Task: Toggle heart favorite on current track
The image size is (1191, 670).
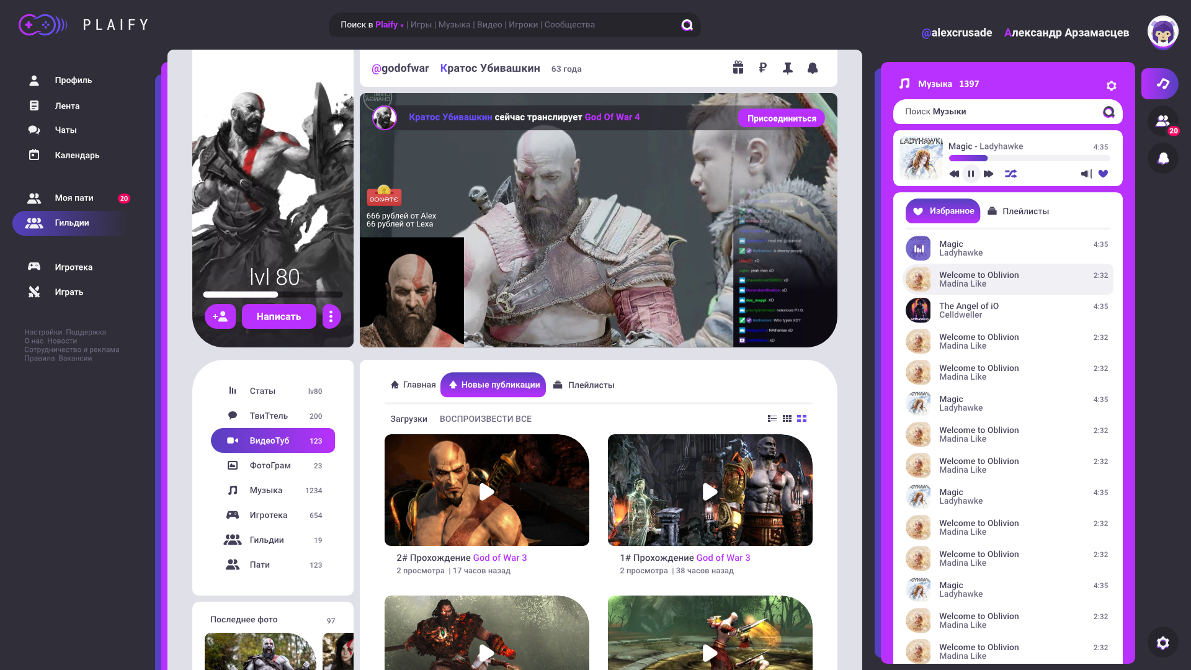Action: [x=1103, y=174]
